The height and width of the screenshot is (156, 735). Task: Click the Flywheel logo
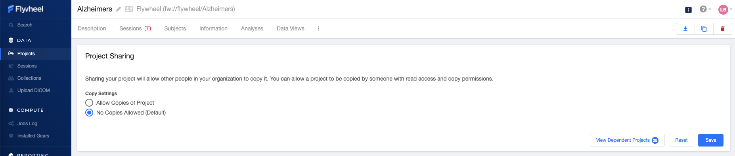[25, 9]
